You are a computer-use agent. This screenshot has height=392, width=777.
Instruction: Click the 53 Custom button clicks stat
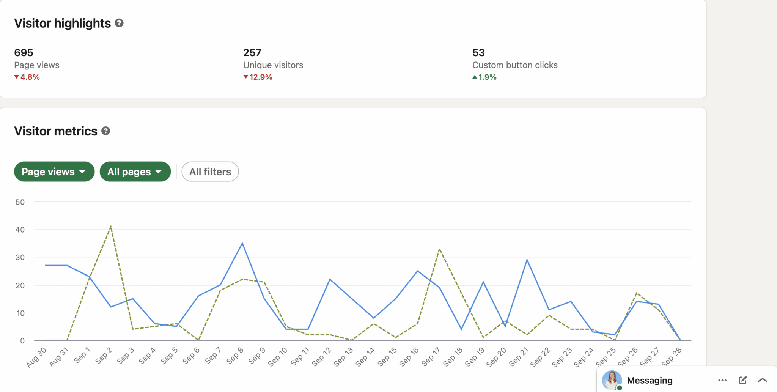(478, 53)
